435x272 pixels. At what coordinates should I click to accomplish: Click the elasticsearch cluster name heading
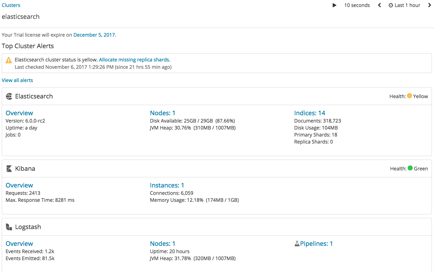click(x=21, y=17)
